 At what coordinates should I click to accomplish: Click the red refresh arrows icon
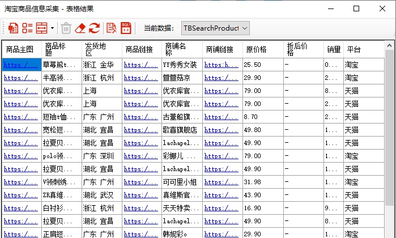click(94, 28)
